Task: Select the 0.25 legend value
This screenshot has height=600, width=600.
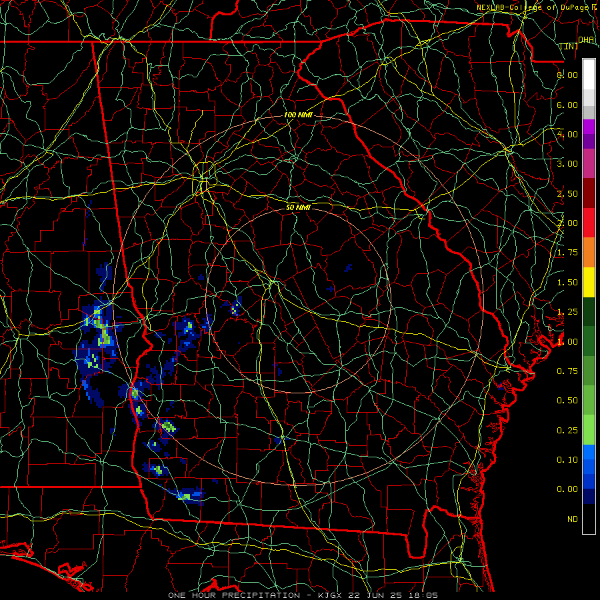Action: click(x=567, y=431)
